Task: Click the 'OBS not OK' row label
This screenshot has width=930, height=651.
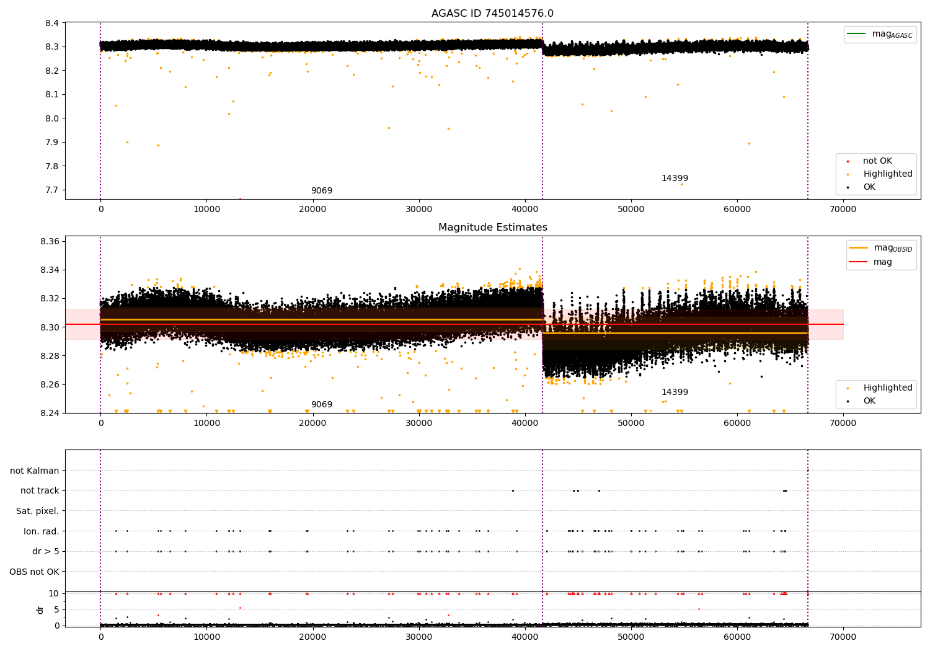Action: (35, 572)
